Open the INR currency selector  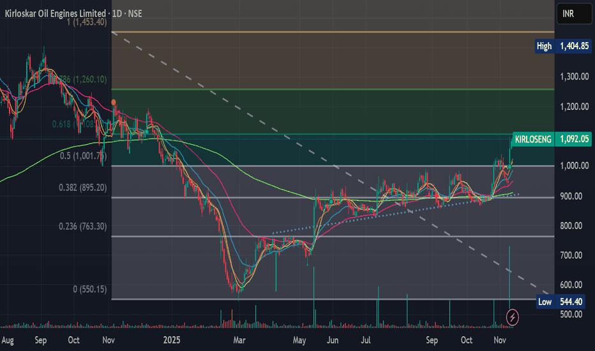pyautogui.click(x=568, y=13)
